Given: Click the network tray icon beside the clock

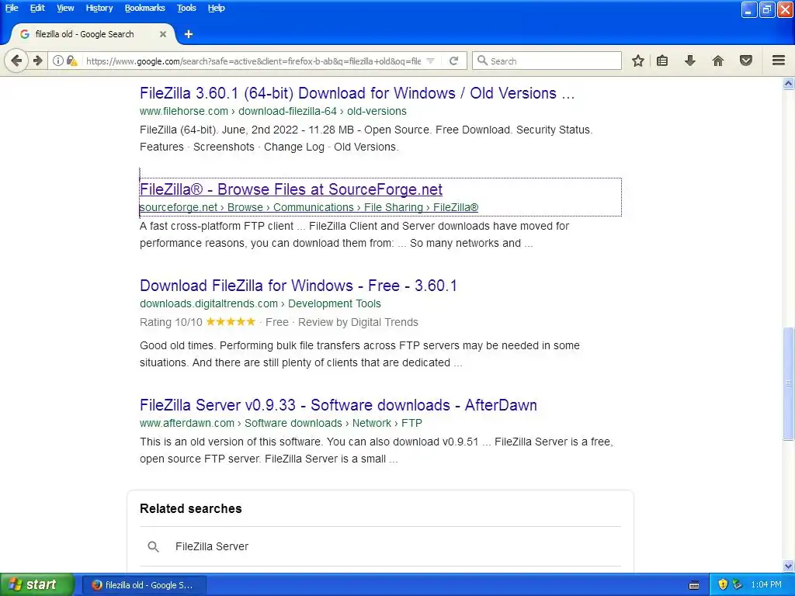Looking at the screenshot, I should 738,585.
